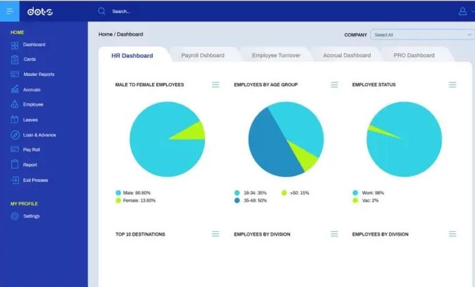Click the Pay Roll card icon
The height and width of the screenshot is (287, 475).
pos(14,149)
